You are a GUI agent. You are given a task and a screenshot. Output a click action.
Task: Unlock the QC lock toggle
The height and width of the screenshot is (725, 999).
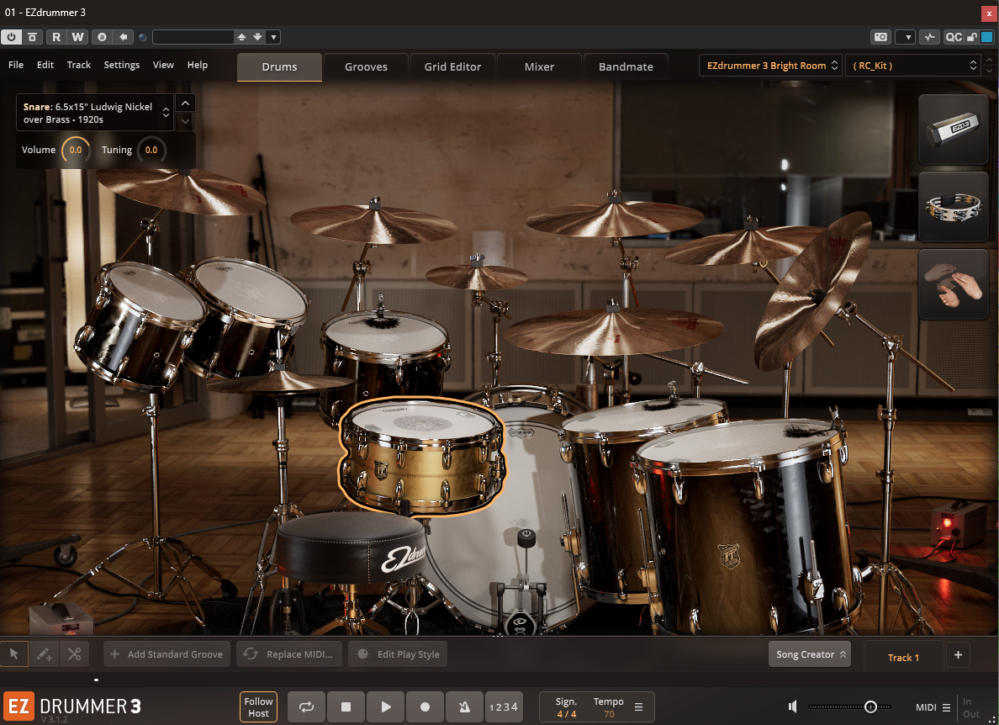(970, 37)
